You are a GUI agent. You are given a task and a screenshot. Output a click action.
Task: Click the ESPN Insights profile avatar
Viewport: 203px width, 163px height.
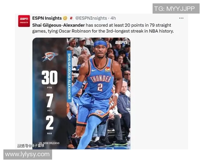pos(24,21)
